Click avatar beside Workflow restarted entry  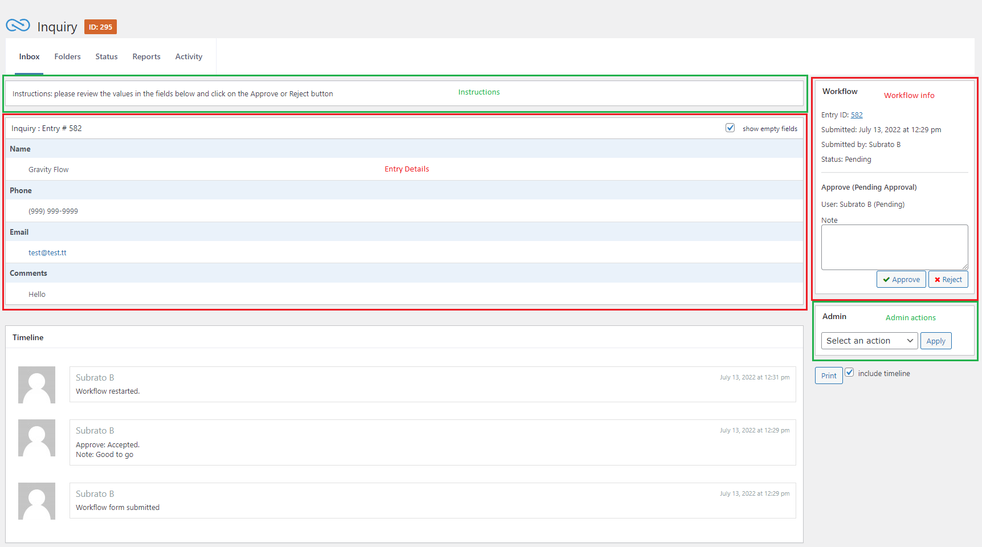[x=36, y=385]
